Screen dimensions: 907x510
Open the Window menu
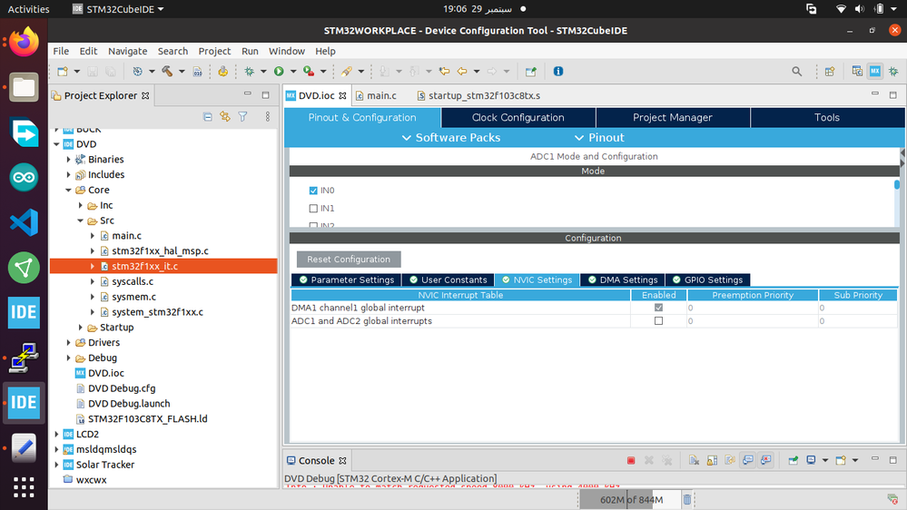point(286,51)
